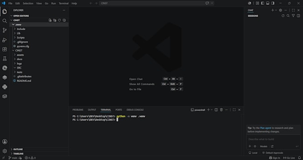This screenshot has height=160, width=303.
Task: Refresh the chat sessions list
Action: (283, 16)
